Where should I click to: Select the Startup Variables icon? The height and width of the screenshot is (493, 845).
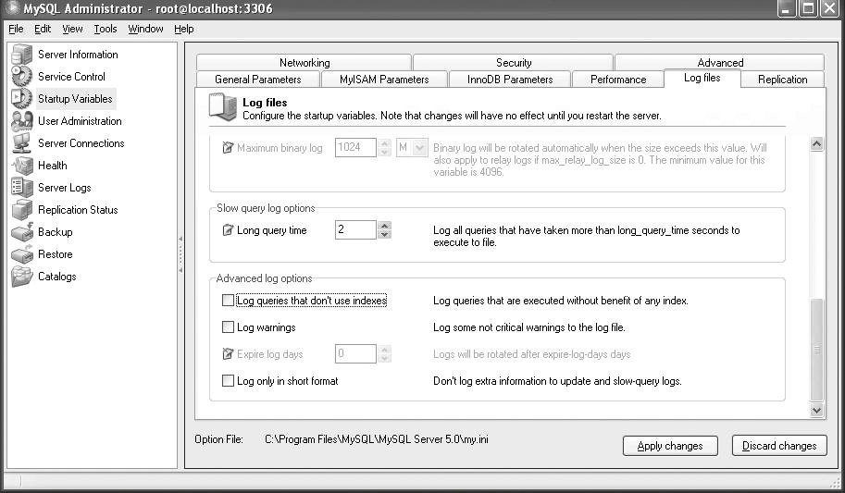click(x=21, y=99)
